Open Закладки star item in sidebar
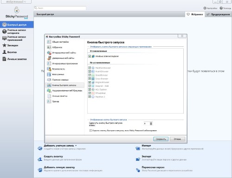 (x=10, y=45)
